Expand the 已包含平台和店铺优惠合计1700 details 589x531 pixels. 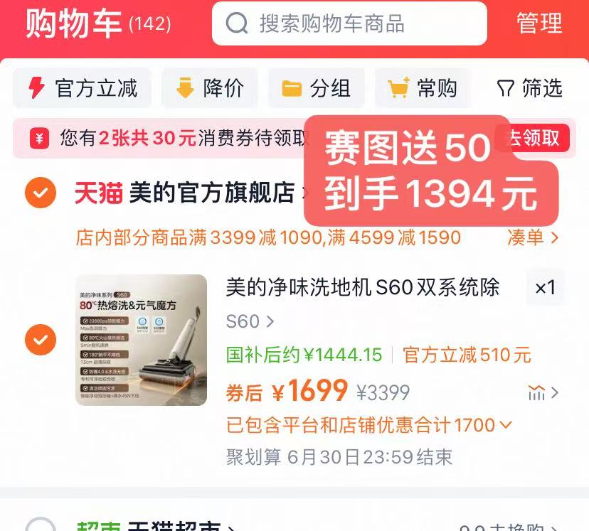point(369,425)
